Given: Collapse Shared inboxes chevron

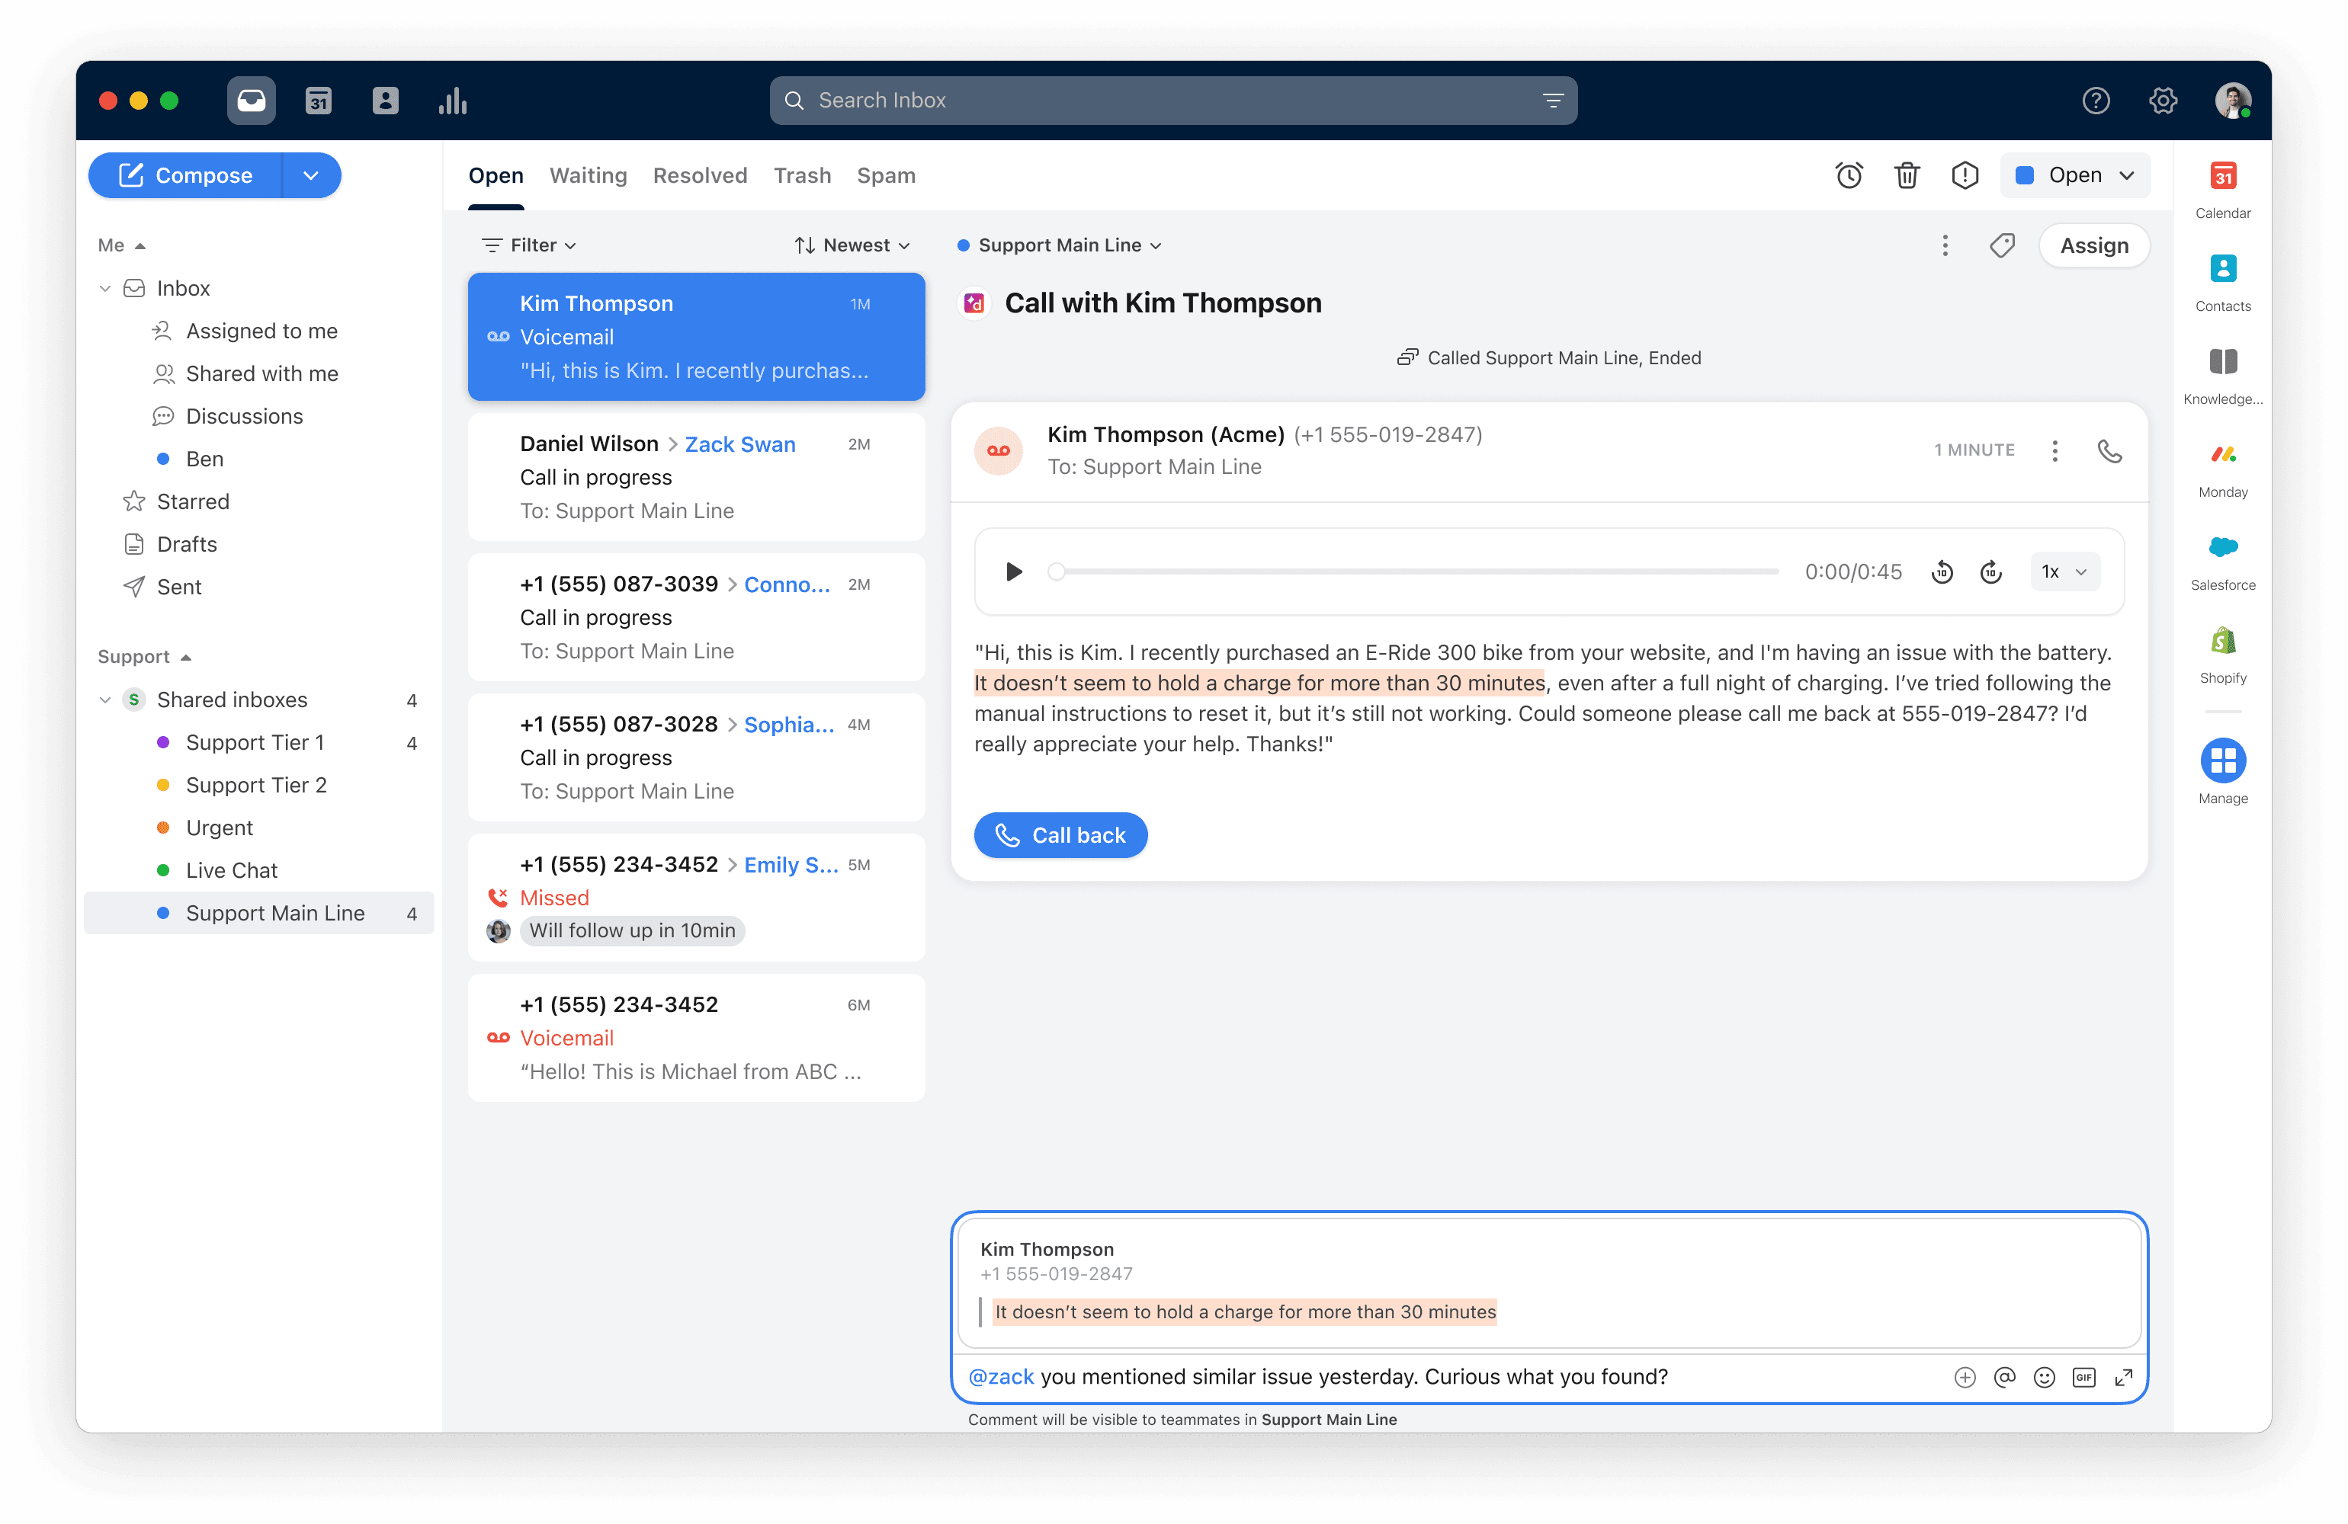Looking at the screenshot, I should click(104, 700).
